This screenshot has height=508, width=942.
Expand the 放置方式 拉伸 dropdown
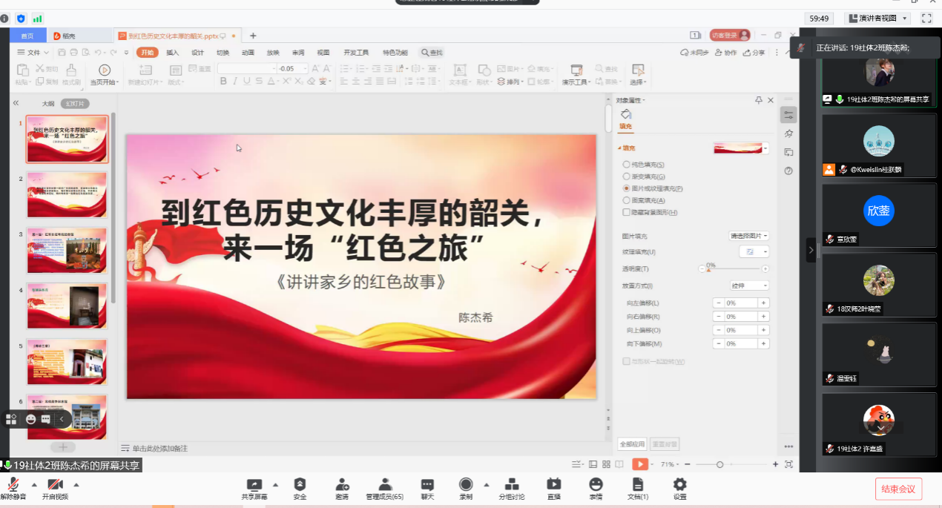click(749, 286)
